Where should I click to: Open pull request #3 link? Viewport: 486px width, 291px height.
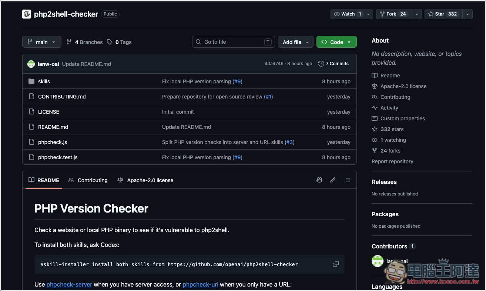[289, 142]
